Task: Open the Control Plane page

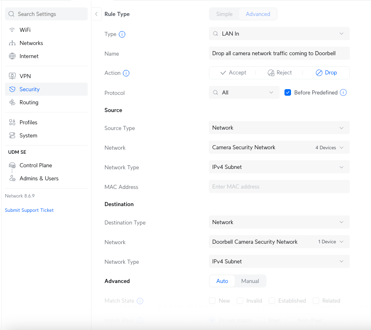Action: tap(47, 165)
